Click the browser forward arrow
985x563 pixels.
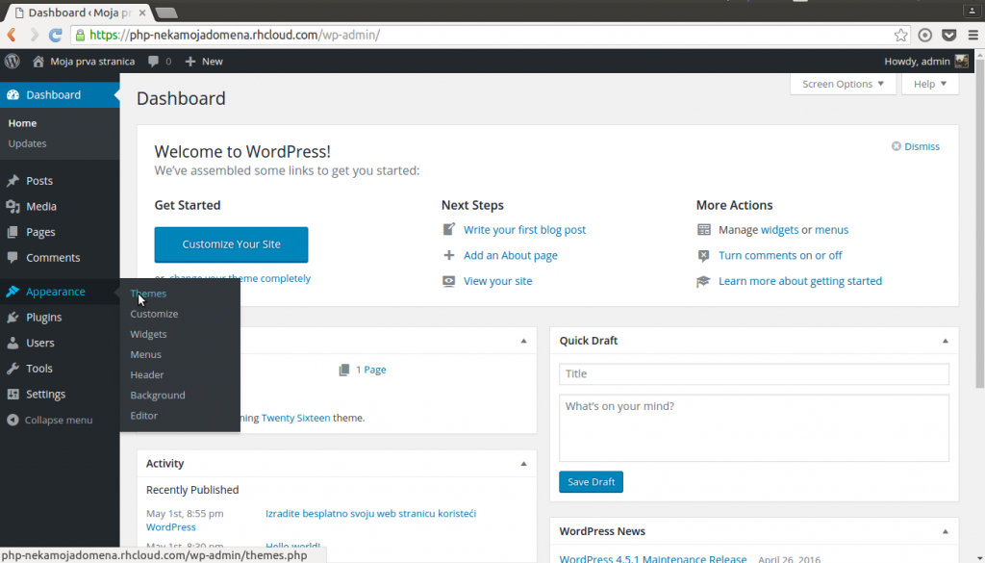pos(34,36)
